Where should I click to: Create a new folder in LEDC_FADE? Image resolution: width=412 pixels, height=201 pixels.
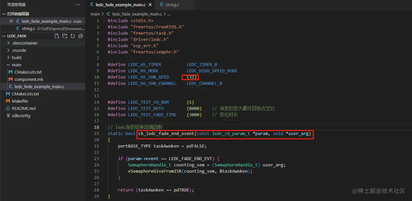[65, 36]
